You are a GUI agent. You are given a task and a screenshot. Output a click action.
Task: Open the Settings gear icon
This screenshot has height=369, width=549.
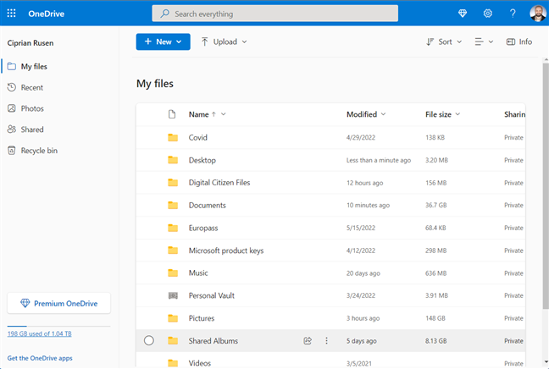pos(488,14)
